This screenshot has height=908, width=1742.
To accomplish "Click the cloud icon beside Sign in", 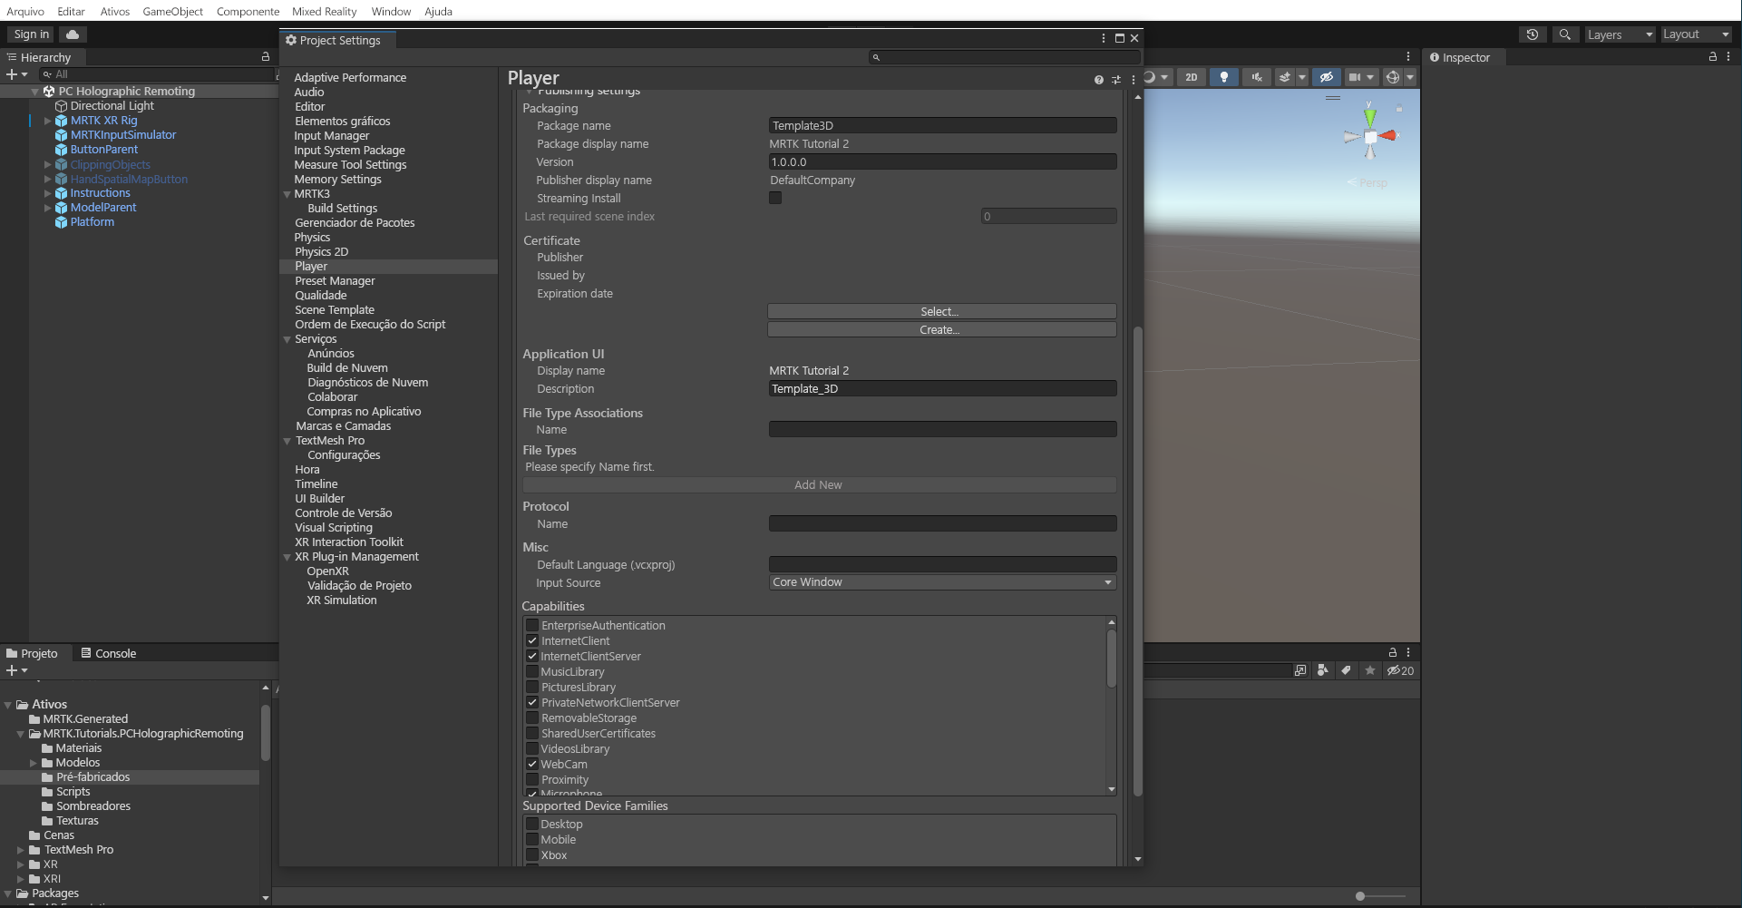I will point(73,34).
